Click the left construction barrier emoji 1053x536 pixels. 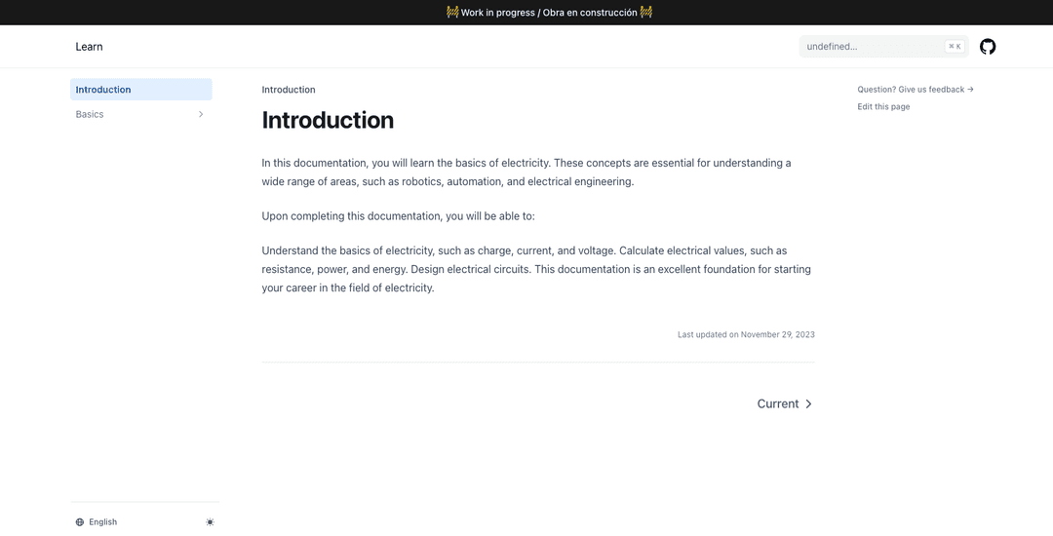tap(452, 12)
